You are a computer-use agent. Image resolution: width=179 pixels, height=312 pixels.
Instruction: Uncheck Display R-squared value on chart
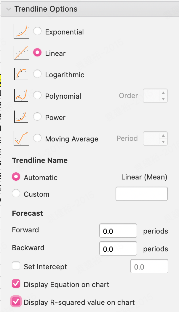[x=16, y=302]
